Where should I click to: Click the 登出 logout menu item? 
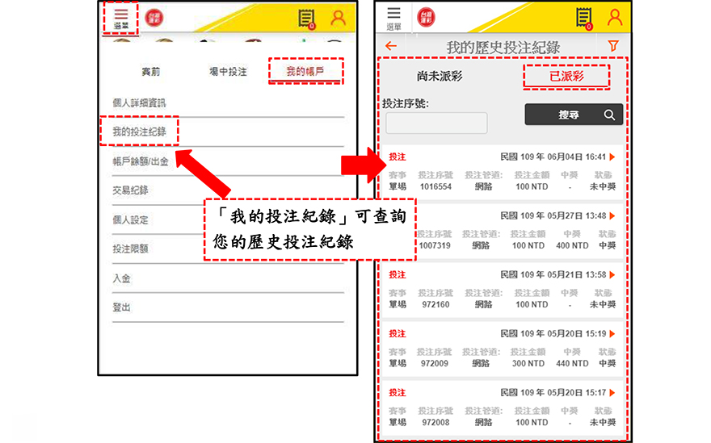coord(121,307)
